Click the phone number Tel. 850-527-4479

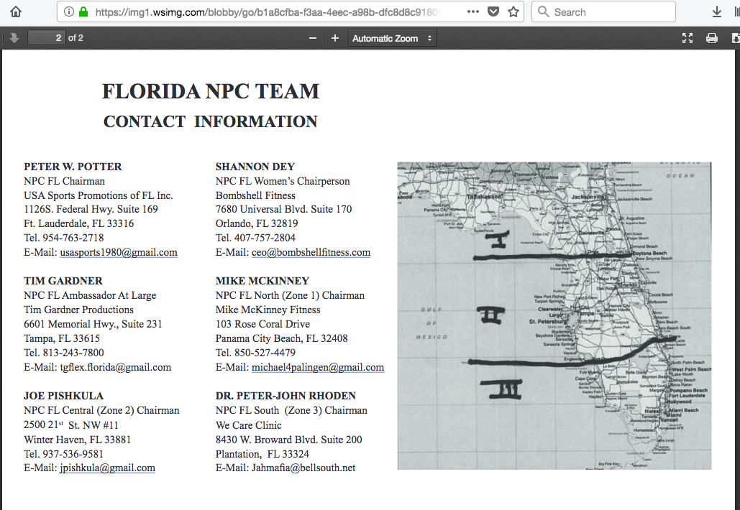255,353
